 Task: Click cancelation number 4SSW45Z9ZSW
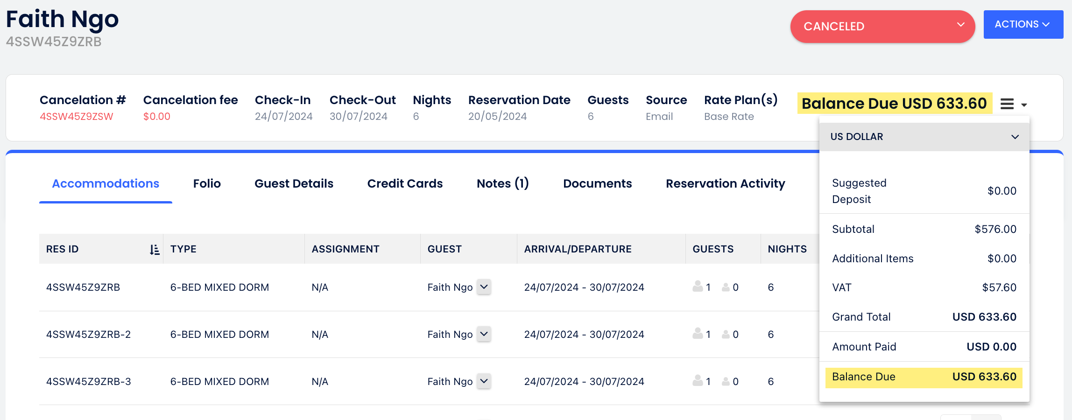[x=77, y=117]
